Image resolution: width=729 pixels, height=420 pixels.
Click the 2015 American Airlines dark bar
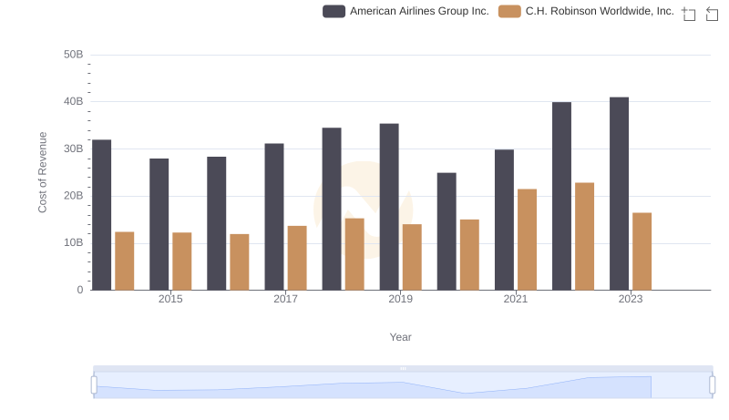[x=159, y=224]
